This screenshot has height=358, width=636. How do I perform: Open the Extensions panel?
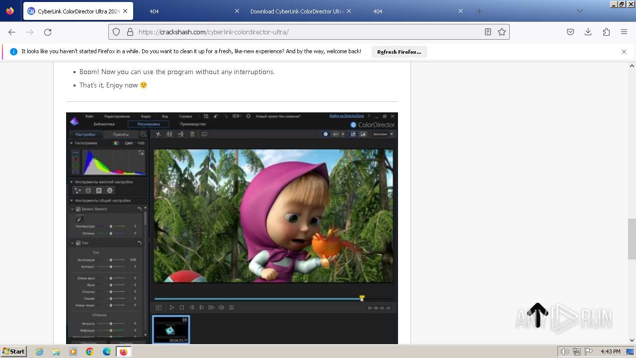[x=606, y=32]
